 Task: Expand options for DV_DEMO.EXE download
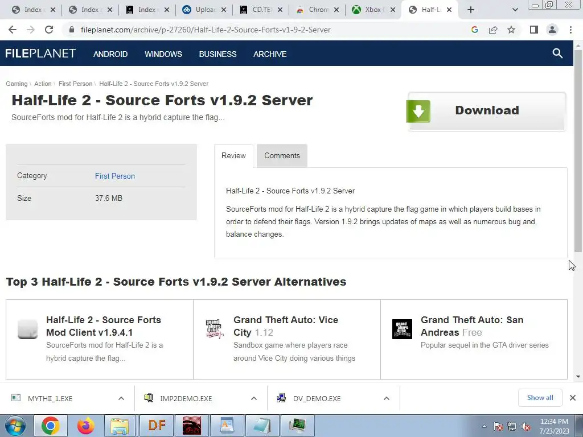pyautogui.click(x=387, y=398)
